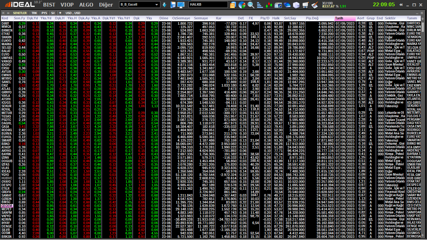This screenshot has height=240, width=427.
Task: Select the UMPAS stock row
Action: tap(211, 58)
